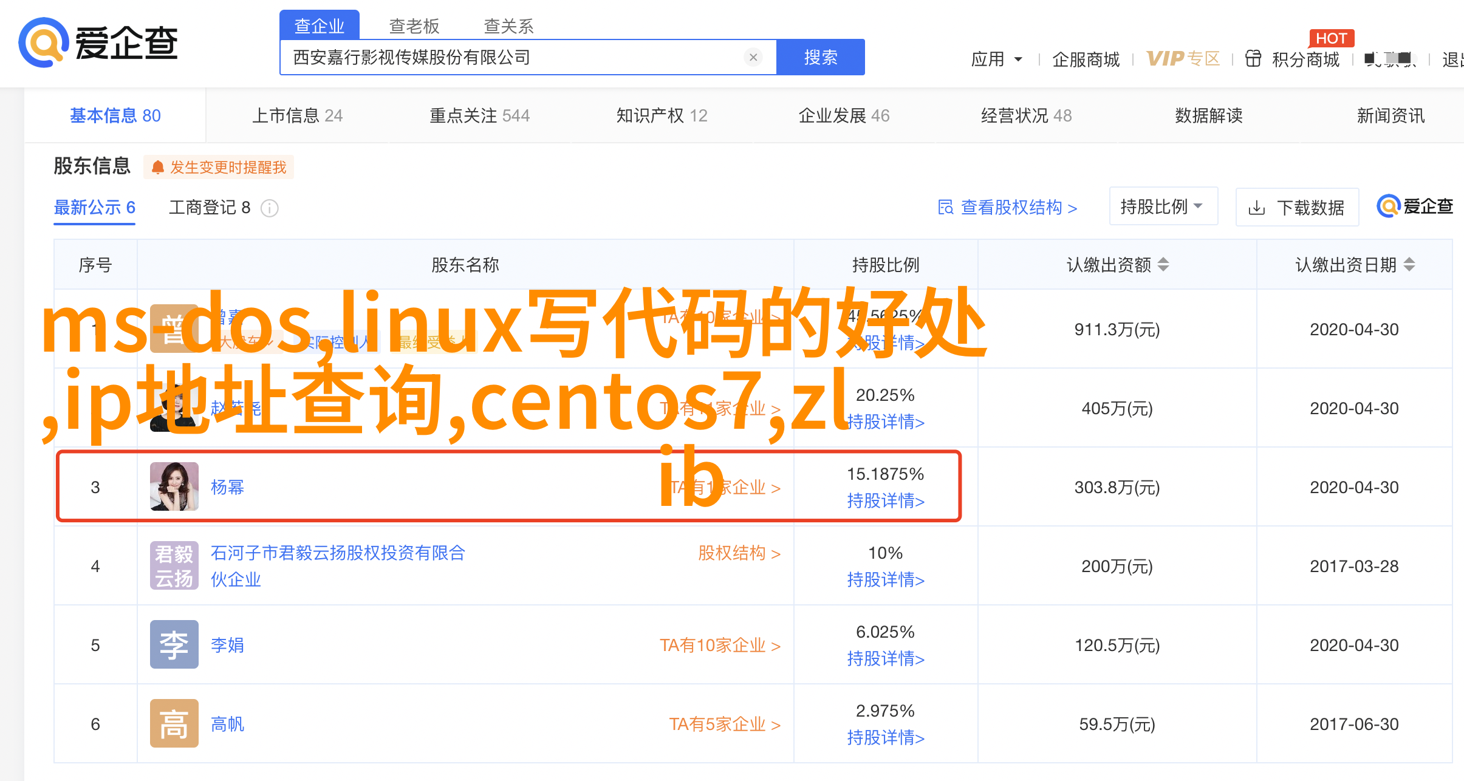Clear the search box with X icon
The width and height of the screenshot is (1464, 781).
pyautogui.click(x=753, y=57)
